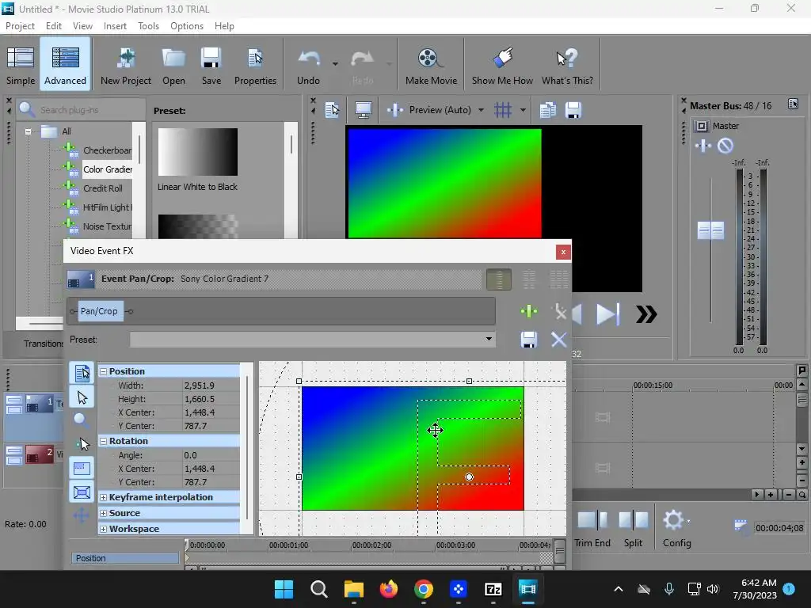Click the Angle value 0.0

tap(190, 455)
